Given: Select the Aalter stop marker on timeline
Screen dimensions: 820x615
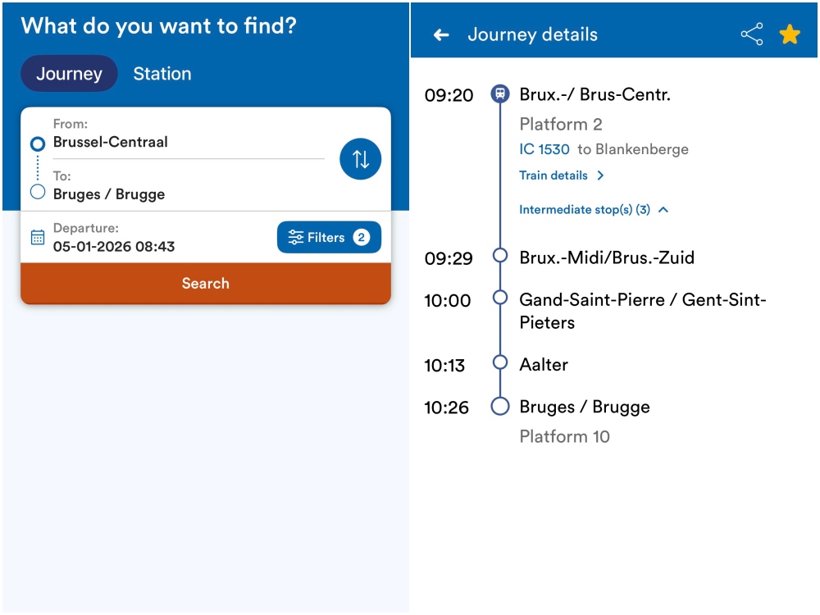Looking at the screenshot, I should tap(500, 362).
